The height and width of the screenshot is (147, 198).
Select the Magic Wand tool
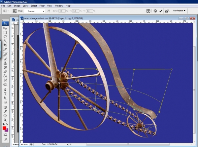point(5,41)
